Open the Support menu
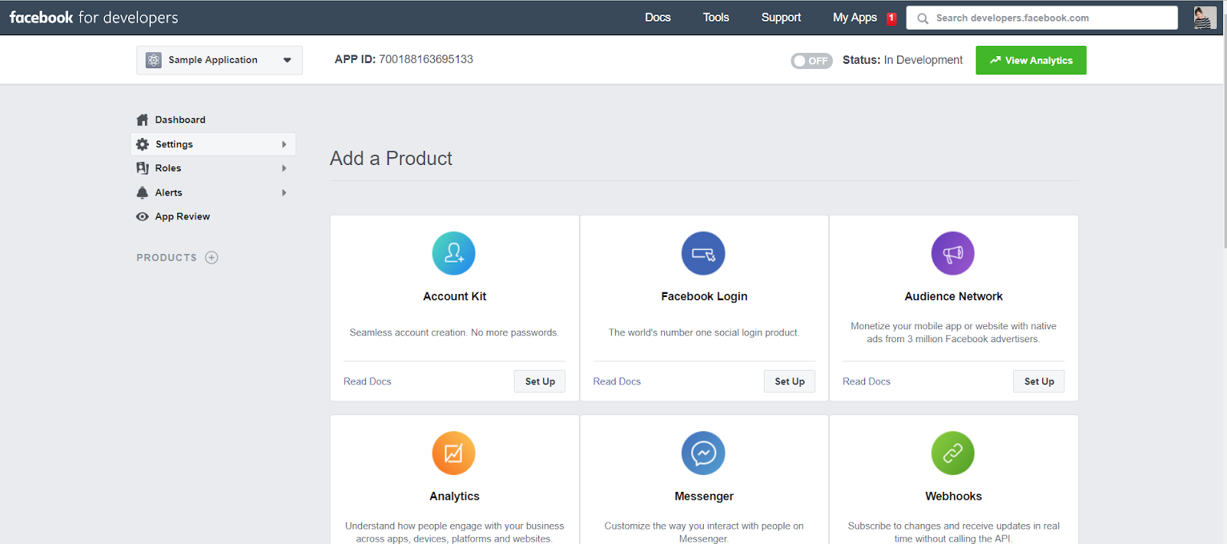This screenshot has width=1227, height=544. (x=781, y=18)
